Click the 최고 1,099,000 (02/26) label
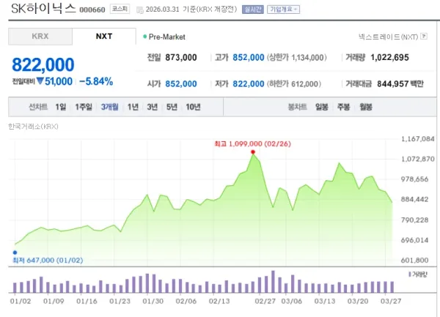The height and width of the screenshot is (317, 440). pyautogui.click(x=253, y=144)
